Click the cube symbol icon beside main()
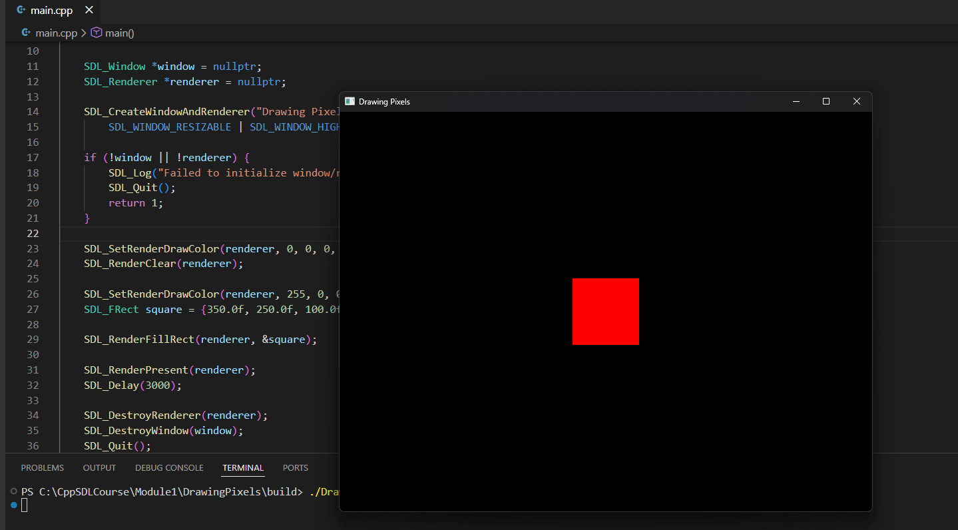 click(97, 33)
